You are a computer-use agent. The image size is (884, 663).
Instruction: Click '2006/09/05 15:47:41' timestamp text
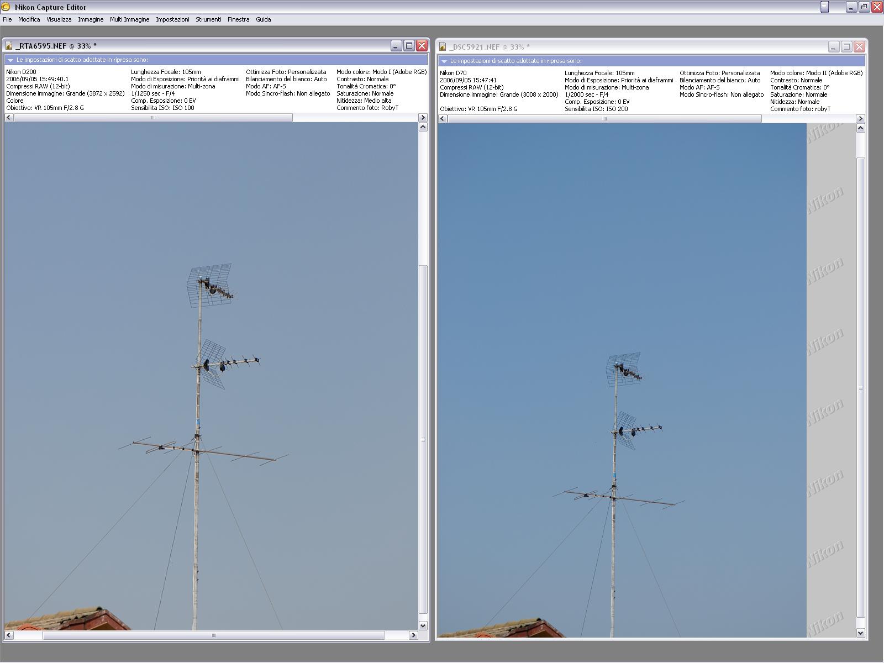(469, 80)
